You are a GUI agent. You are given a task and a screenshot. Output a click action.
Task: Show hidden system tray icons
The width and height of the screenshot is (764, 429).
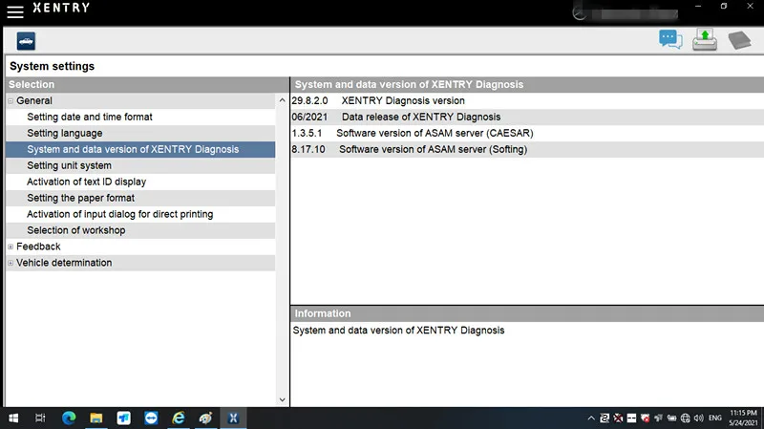591,418
